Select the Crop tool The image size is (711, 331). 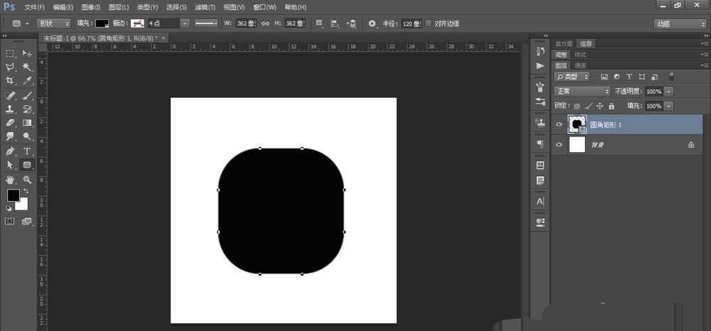11,81
